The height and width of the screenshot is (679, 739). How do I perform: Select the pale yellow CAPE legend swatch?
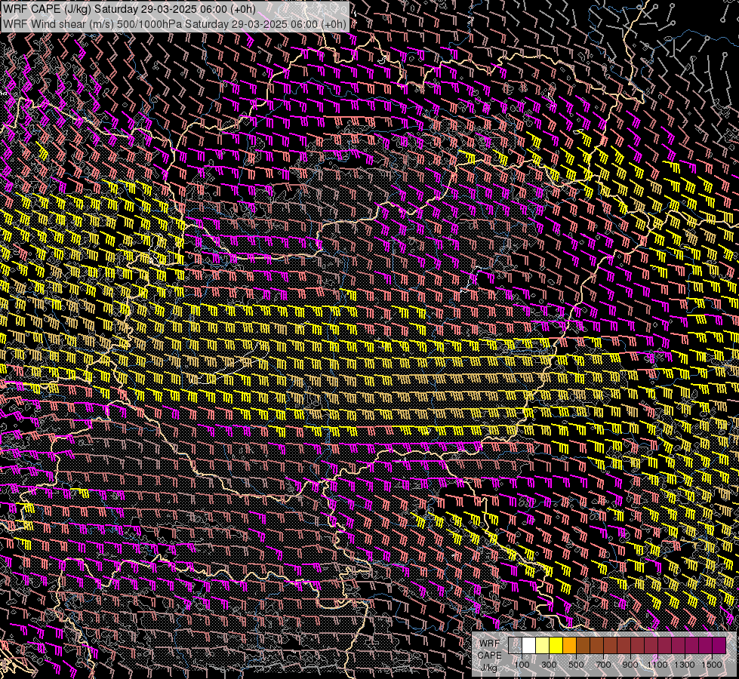tap(543, 645)
